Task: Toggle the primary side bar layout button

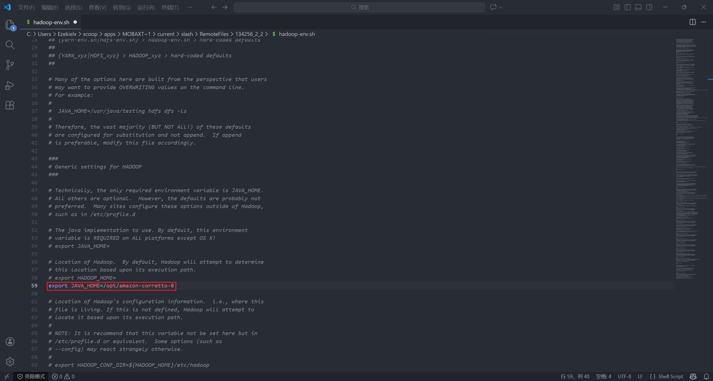Action: pos(627,7)
